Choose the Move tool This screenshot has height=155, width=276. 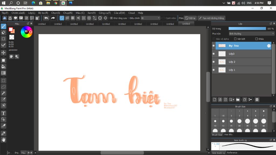(x=3, y=52)
